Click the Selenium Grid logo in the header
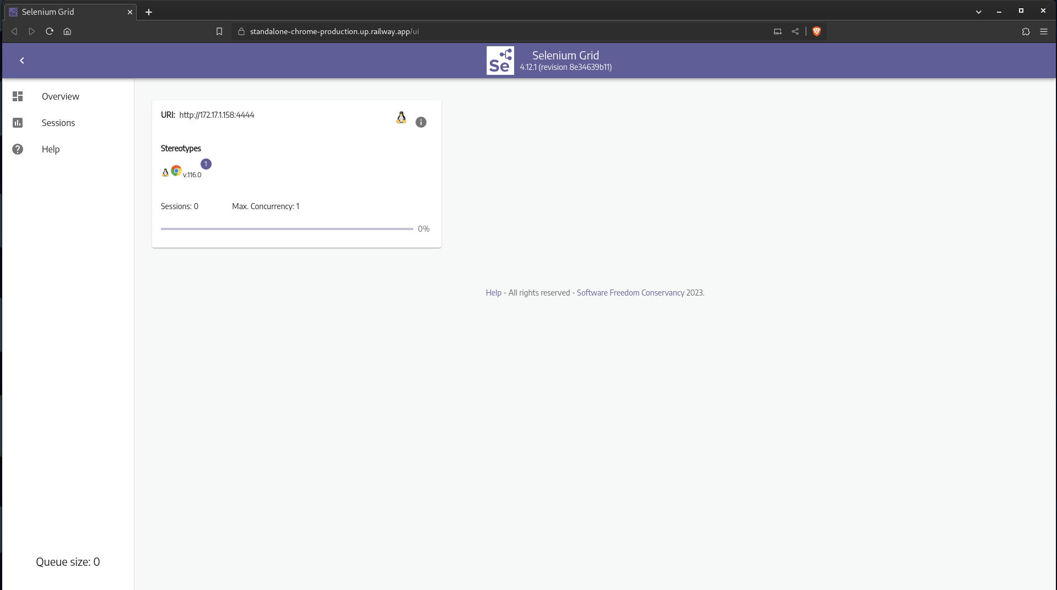Image resolution: width=1057 pixels, height=590 pixels. (x=500, y=61)
